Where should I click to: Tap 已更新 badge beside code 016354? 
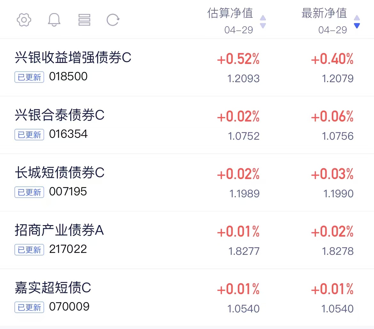click(x=29, y=135)
